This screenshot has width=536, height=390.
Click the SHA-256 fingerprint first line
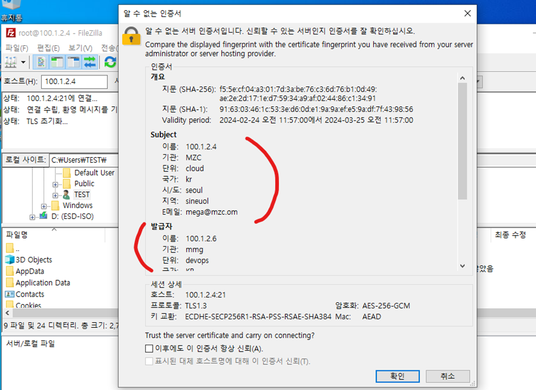(x=298, y=89)
